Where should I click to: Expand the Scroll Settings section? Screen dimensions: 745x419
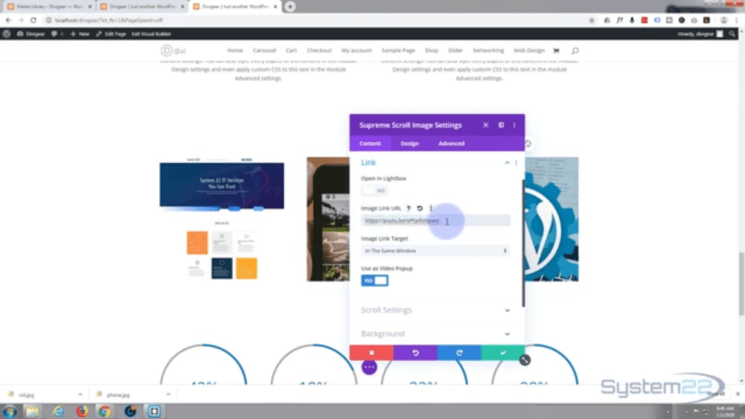coord(435,310)
